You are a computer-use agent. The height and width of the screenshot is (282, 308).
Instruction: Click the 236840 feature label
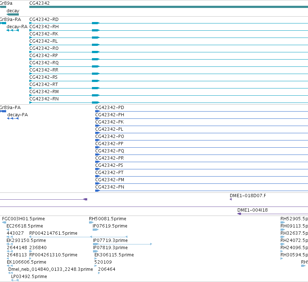pos(38,248)
